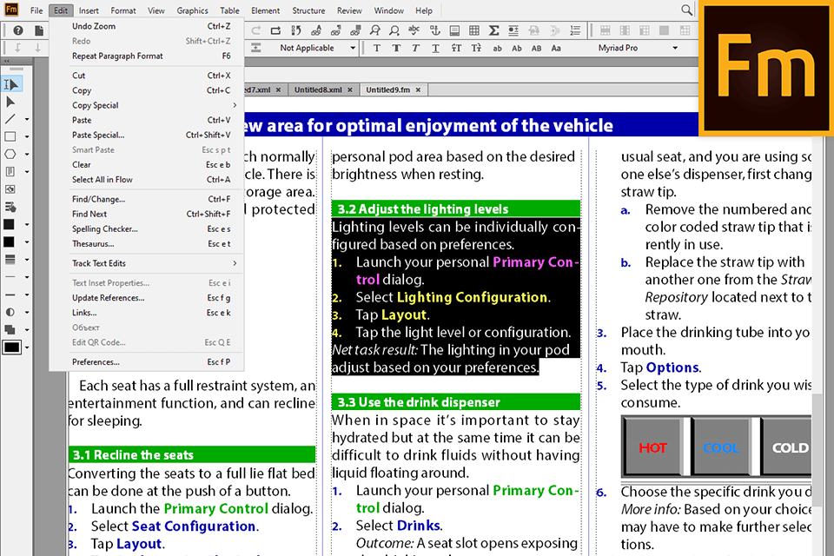This screenshot has height=556, width=834.
Task: Choose the Line drawing tool
Action: coord(10,119)
